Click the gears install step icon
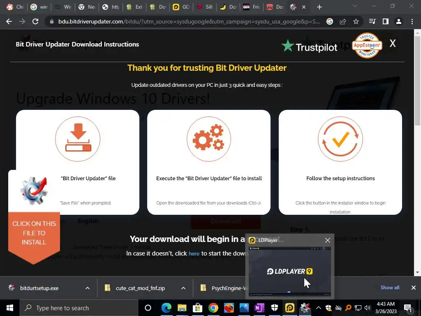Image resolution: width=421 pixels, height=316 pixels. point(209,139)
